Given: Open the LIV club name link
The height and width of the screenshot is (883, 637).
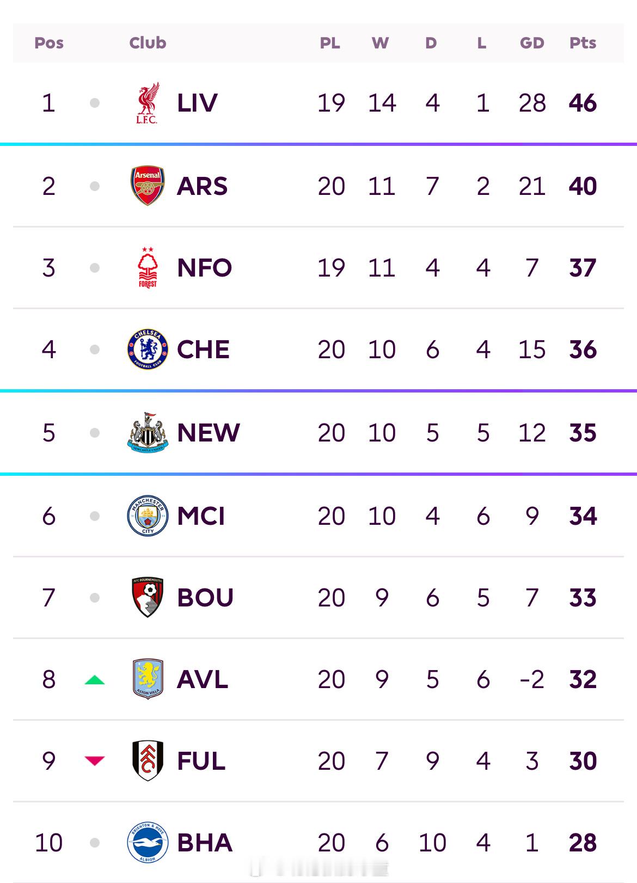Looking at the screenshot, I should tap(197, 103).
